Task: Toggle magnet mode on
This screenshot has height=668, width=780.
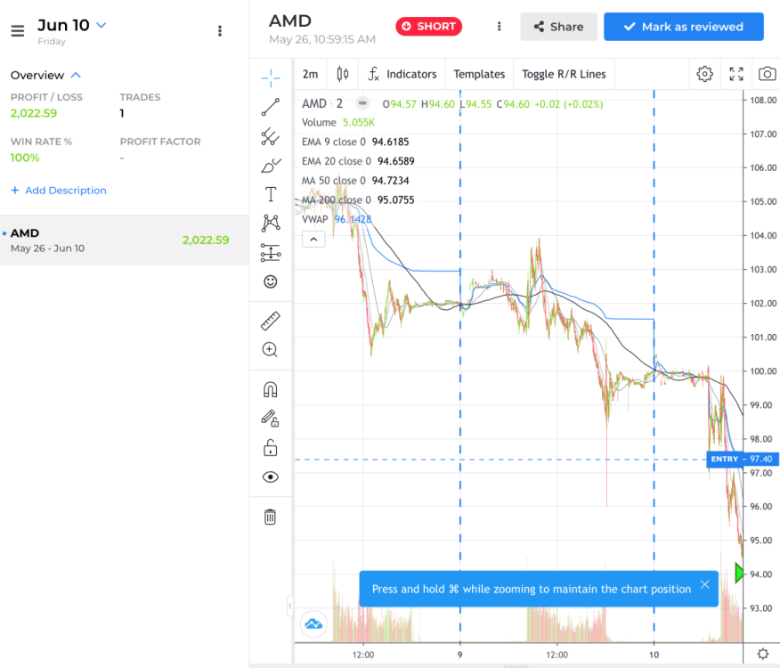Action: [271, 389]
